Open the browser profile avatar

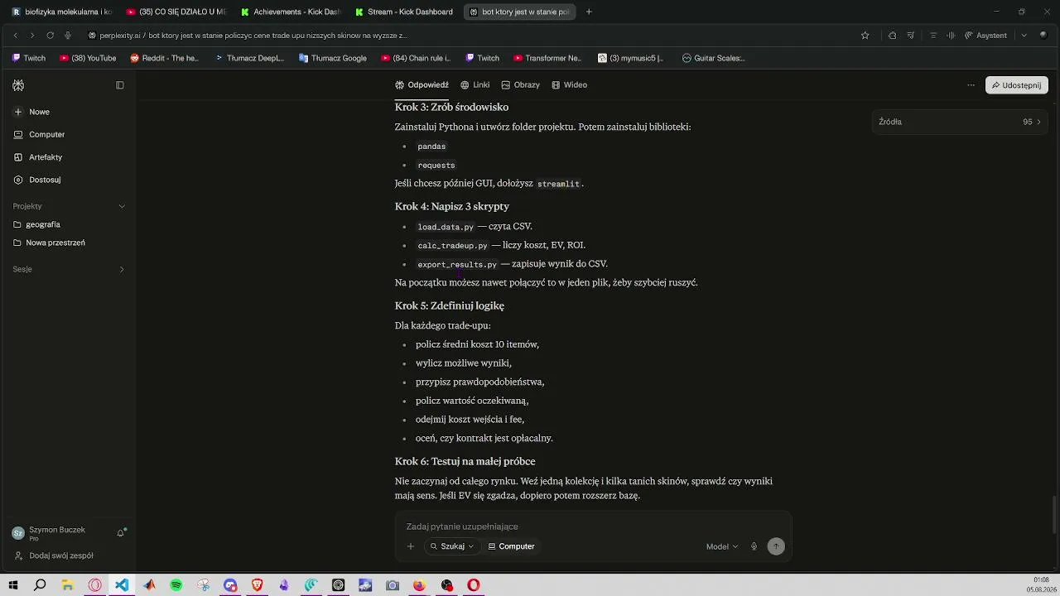1043,36
